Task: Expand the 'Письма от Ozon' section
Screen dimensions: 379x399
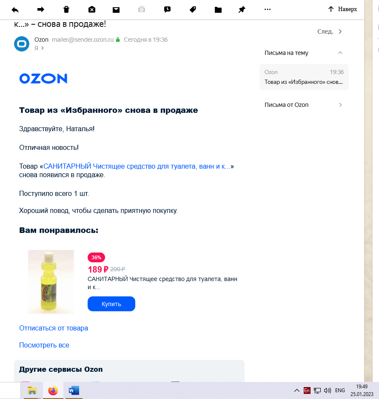Action: point(341,105)
